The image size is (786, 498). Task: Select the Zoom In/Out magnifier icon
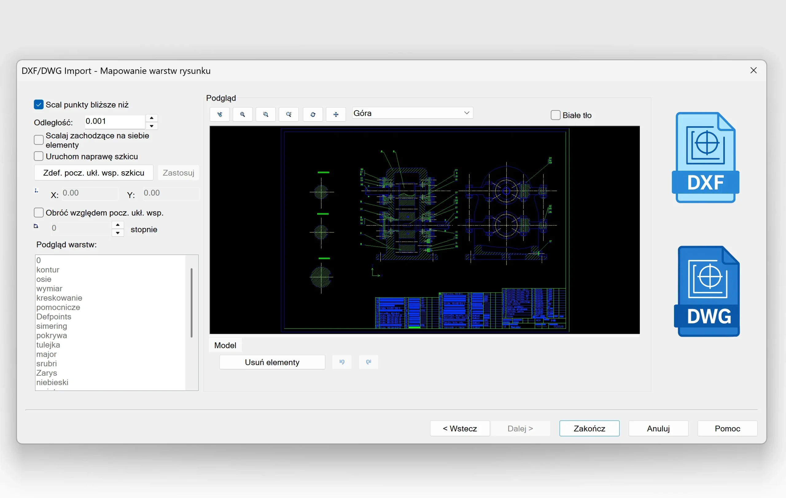(289, 115)
